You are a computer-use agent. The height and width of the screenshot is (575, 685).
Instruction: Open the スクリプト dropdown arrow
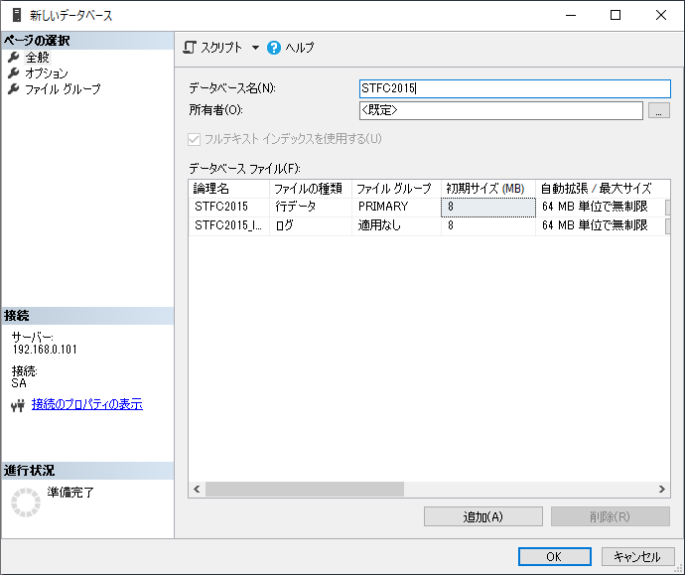pos(255,48)
